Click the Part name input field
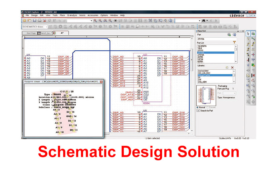The image size is (277, 178). 216,39
